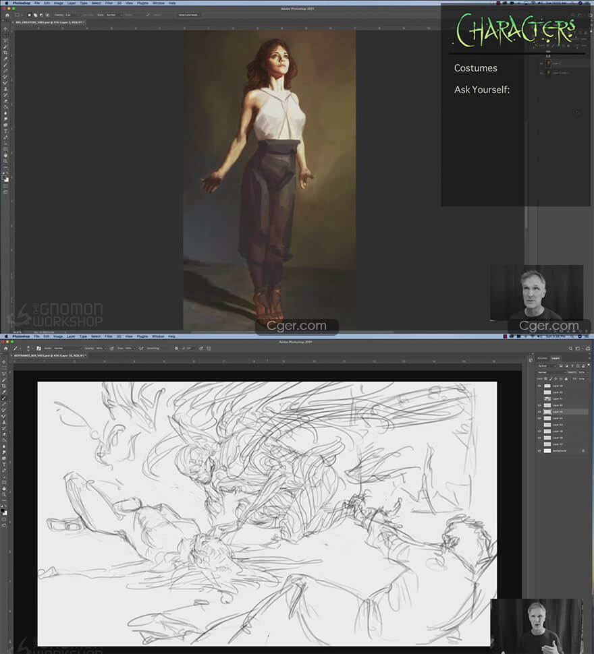
Task: Click Photoshop app menu in sketch window
Action: 21,336
